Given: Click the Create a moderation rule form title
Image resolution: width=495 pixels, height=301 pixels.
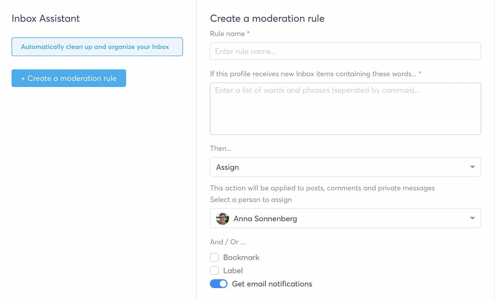Looking at the screenshot, I should pos(267,19).
